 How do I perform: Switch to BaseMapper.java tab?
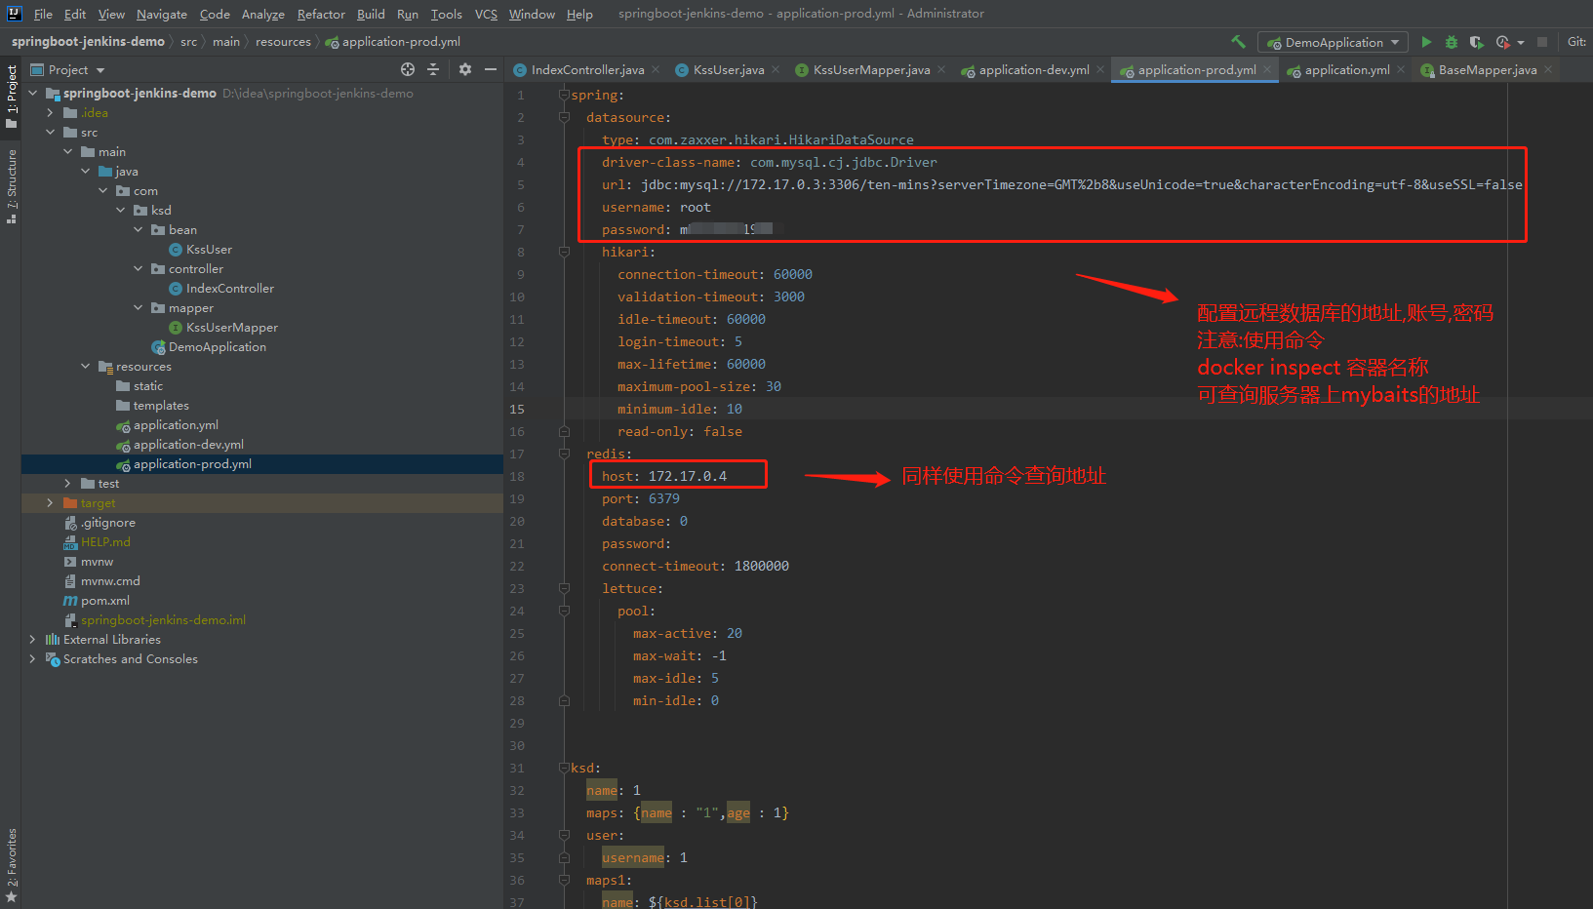[x=1488, y=69]
